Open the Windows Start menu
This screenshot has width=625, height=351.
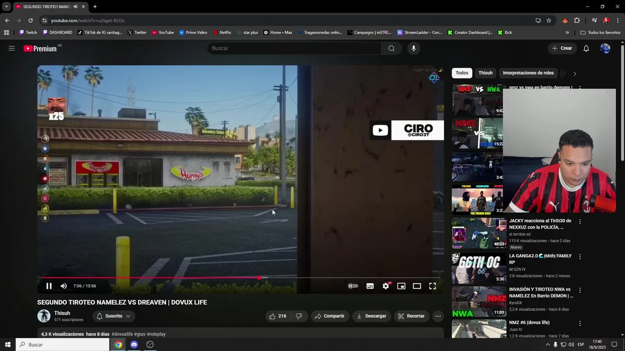[7, 345]
